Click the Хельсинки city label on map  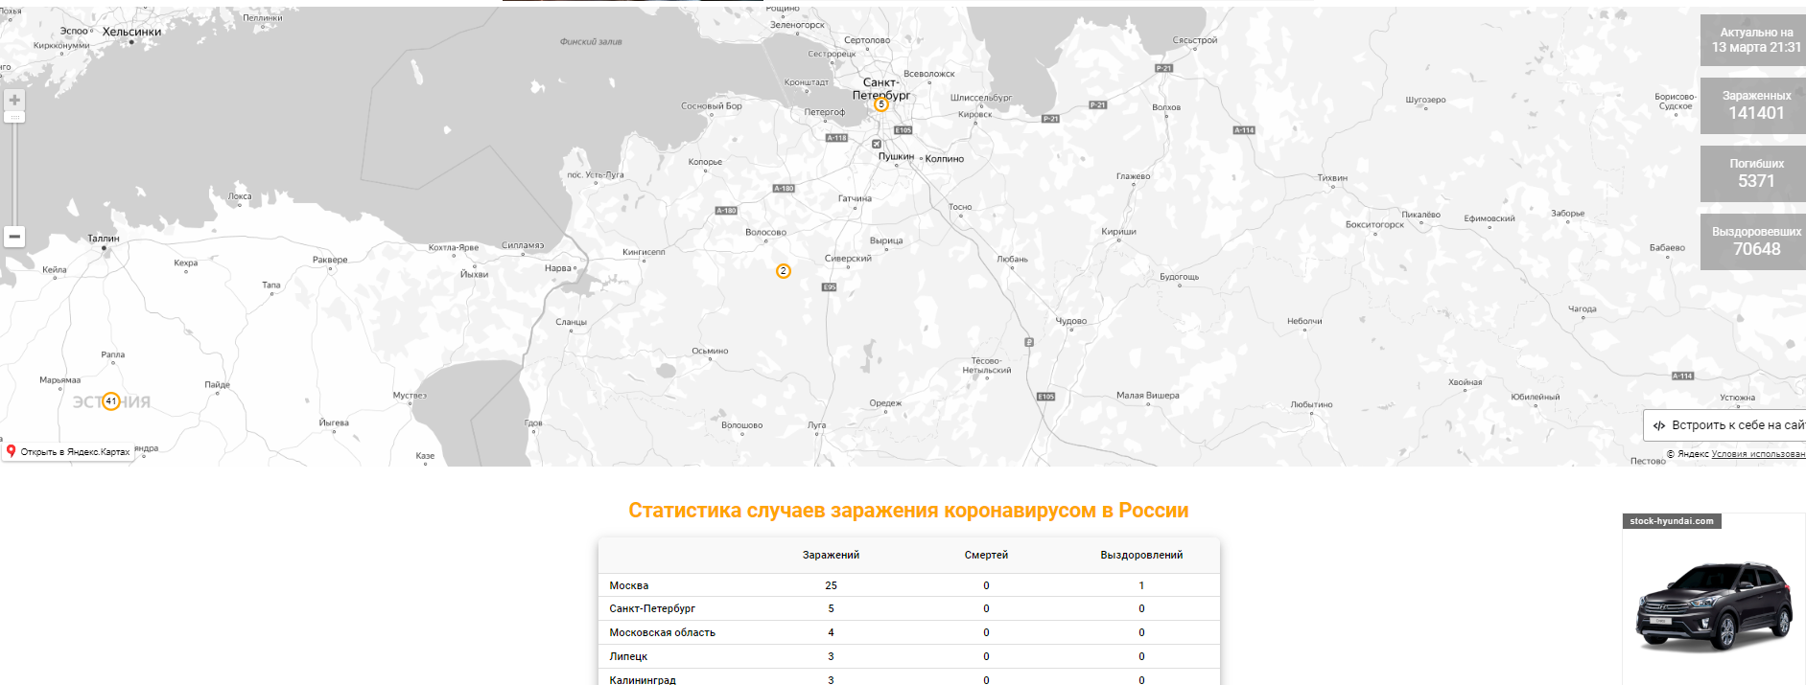click(x=132, y=32)
